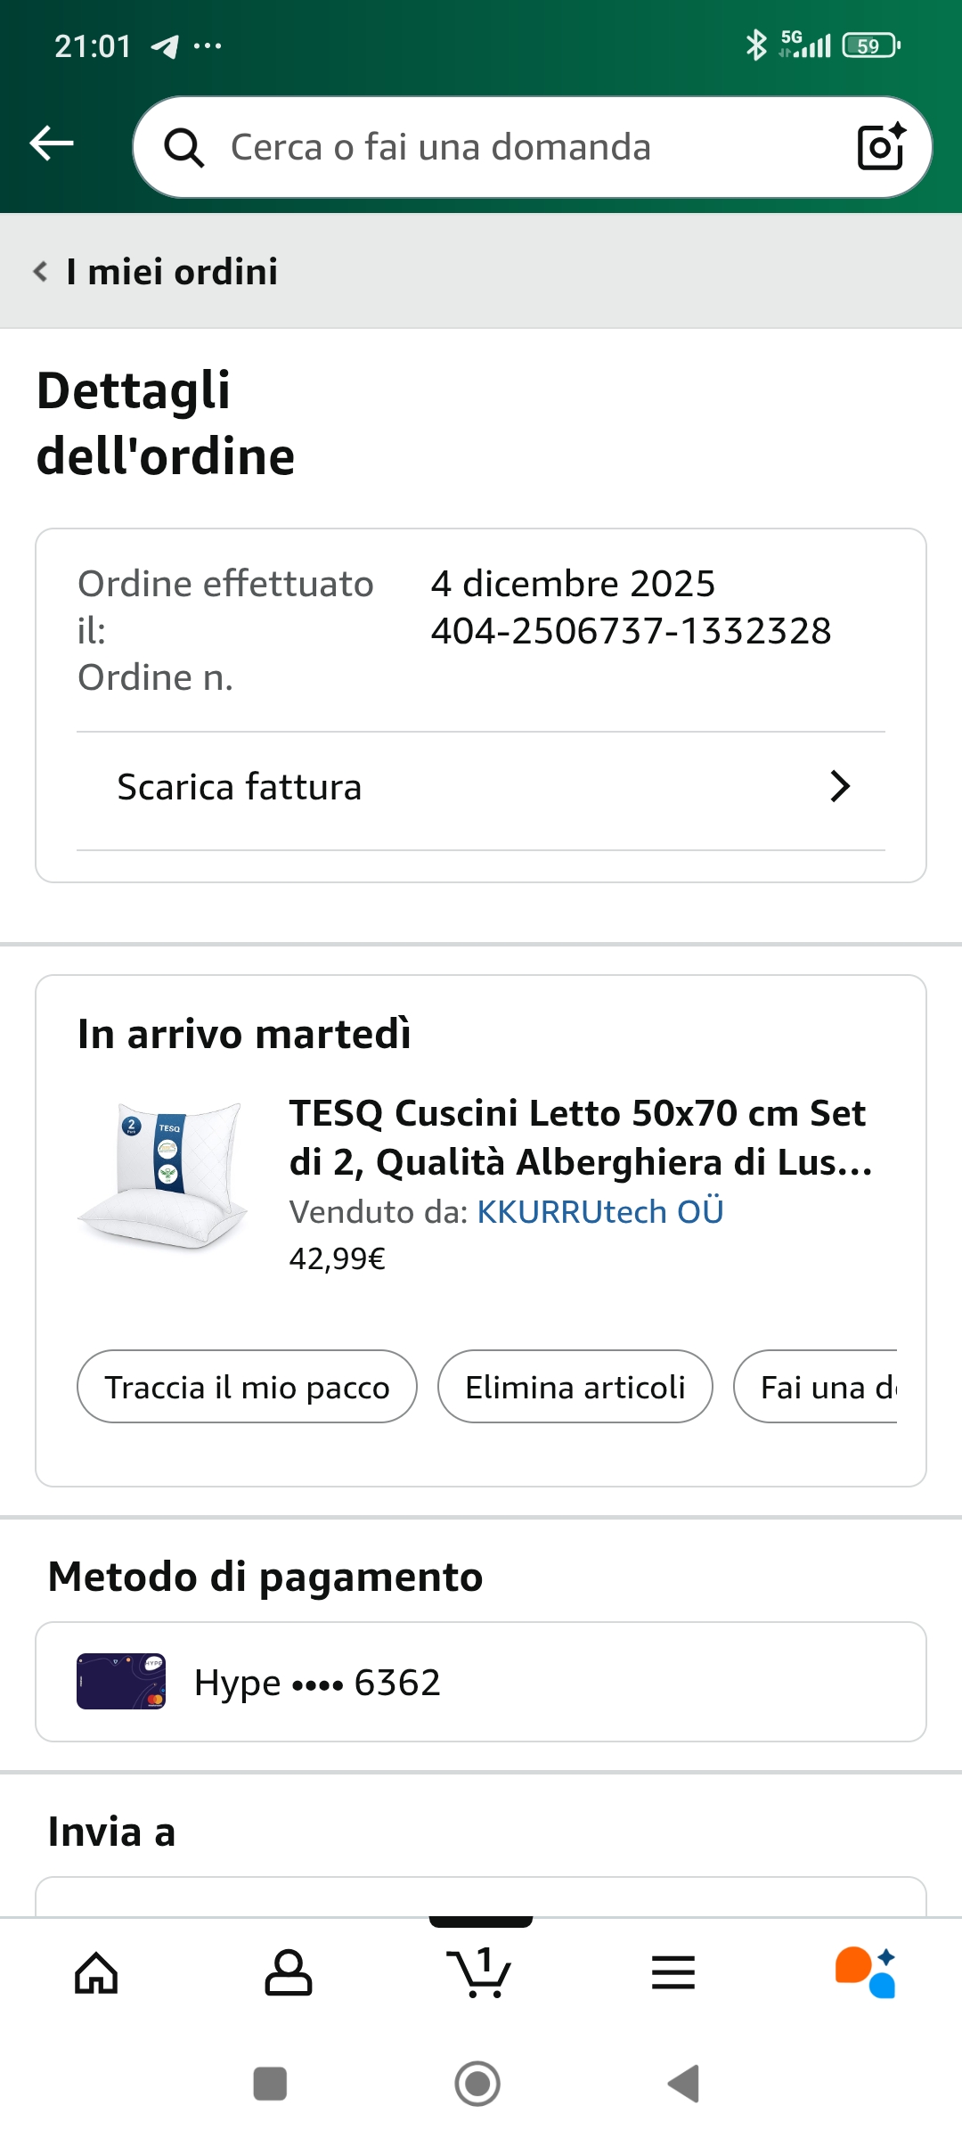
Task: Open TESQ pillow product thumbnail
Action: pyautogui.click(x=164, y=1175)
